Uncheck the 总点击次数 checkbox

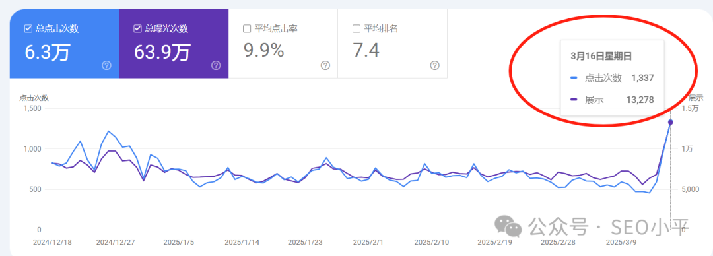click(x=28, y=29)
